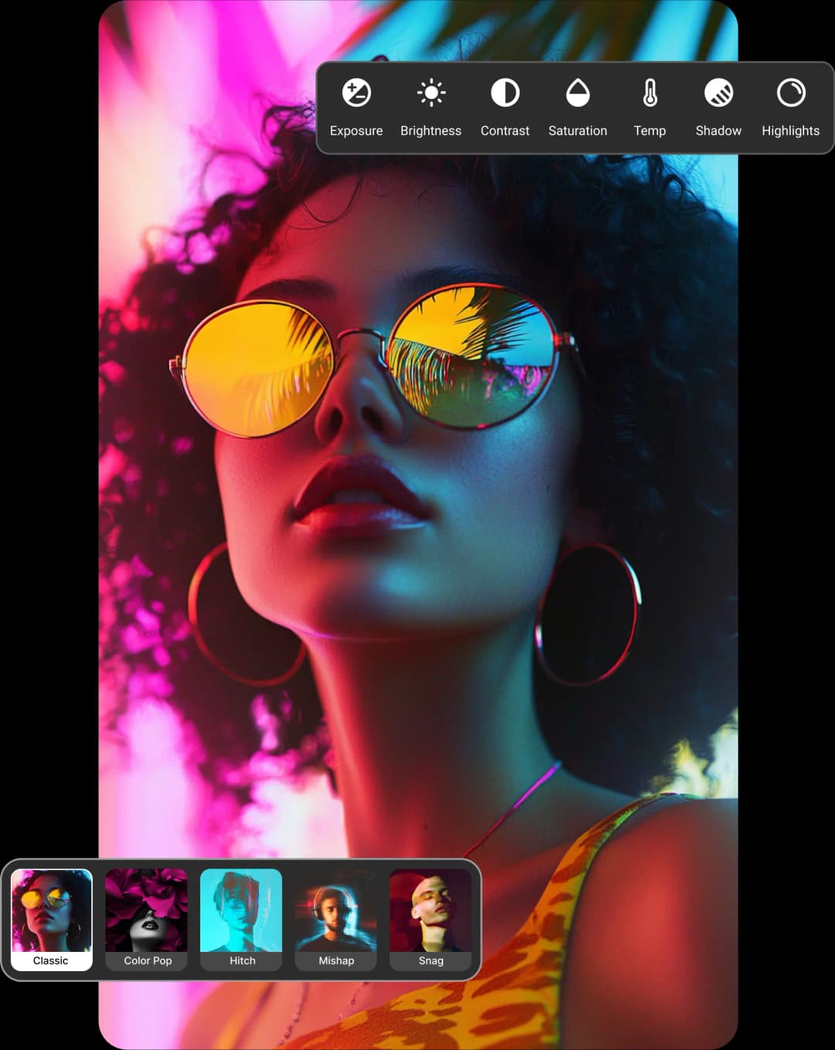The height and width of the screenshot is (1050, 835).
Task: Open the Brightness sun icon
Action: coord(431,93)
